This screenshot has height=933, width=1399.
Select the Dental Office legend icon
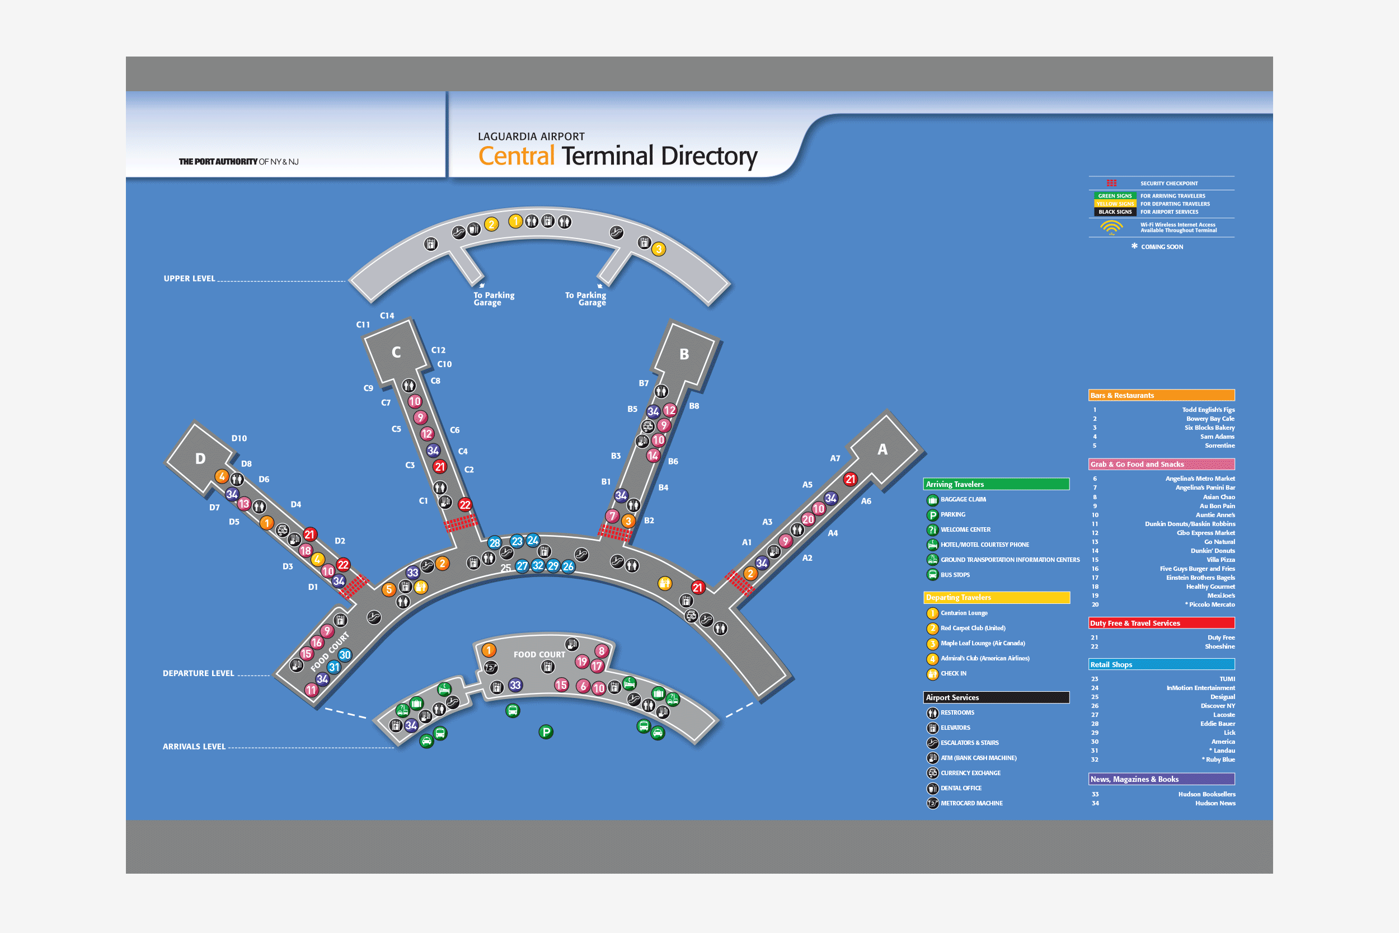point(932,789)
